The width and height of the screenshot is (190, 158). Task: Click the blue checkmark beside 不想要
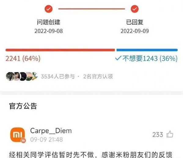coord(118,58)
